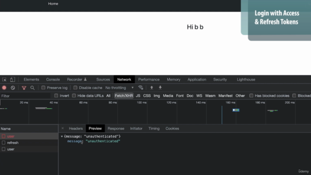The height and width of the screenshot is (175, 311).
Task: Stop recording network log
Action: click(x=4, y=87)
